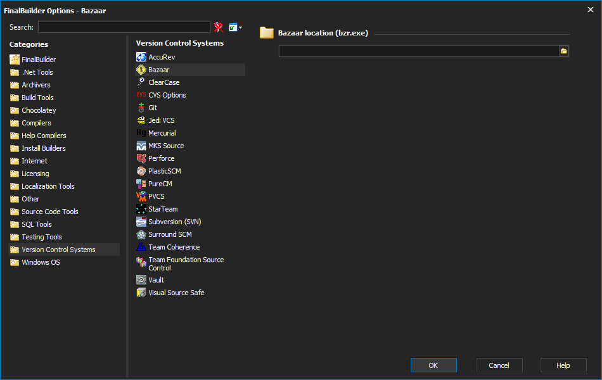
Task: Focus the Search text field
Action: coord(124,27)
